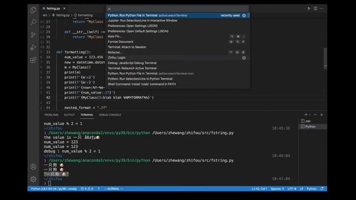Choose Preferences: Open Settings (JSON)
The height and width of the screenshot is (200, 356).
(x=177, y=26)
